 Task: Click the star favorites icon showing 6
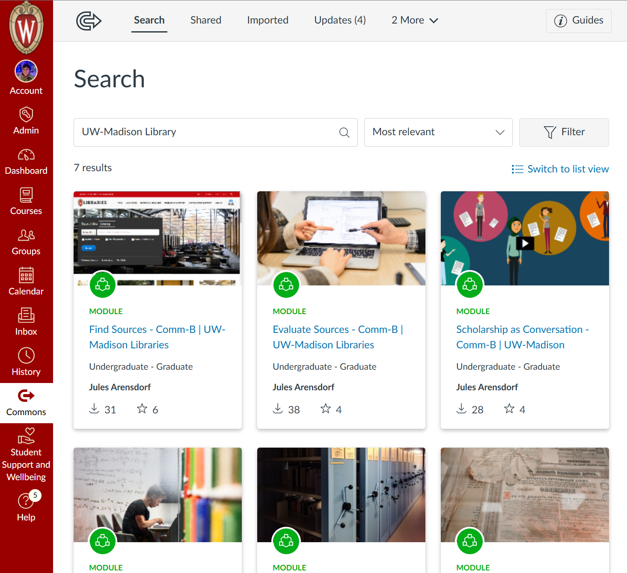(142, 409)
